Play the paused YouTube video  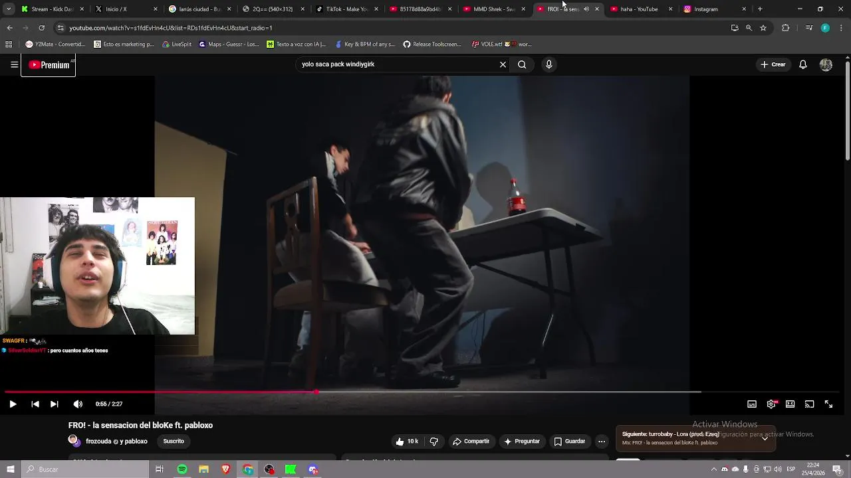13,404
